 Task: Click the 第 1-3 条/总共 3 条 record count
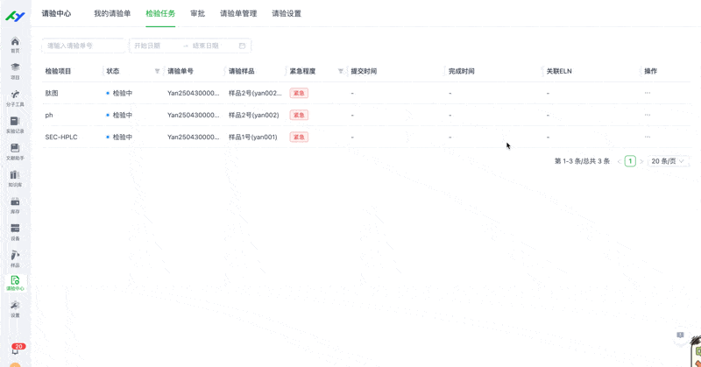pyautogui.click(x=582, y=161)
